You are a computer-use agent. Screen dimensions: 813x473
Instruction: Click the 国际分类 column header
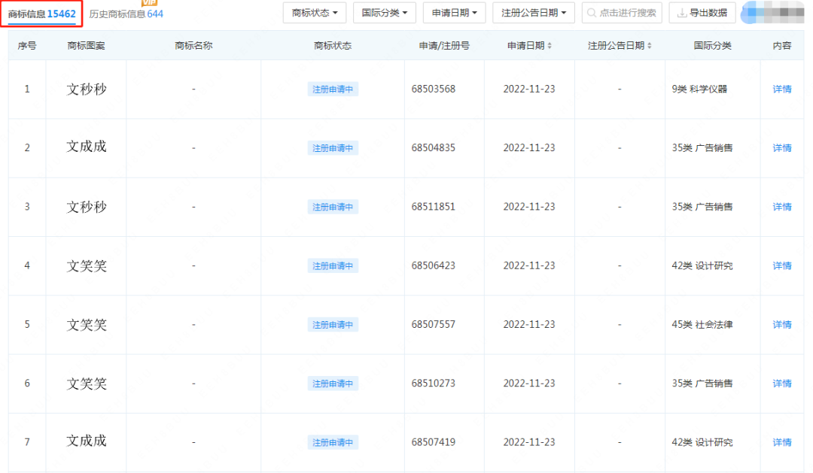tap(712, 46)
